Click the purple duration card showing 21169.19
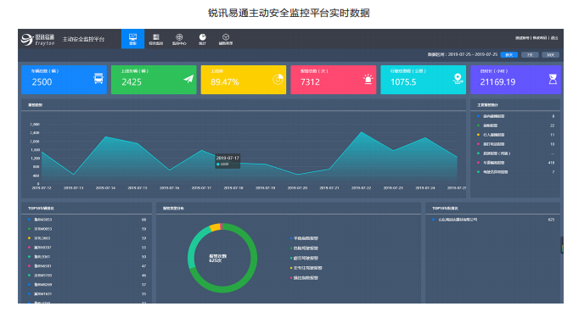This screenshot has width=573, height=312. pyautogui.click(x=515, y=80)
